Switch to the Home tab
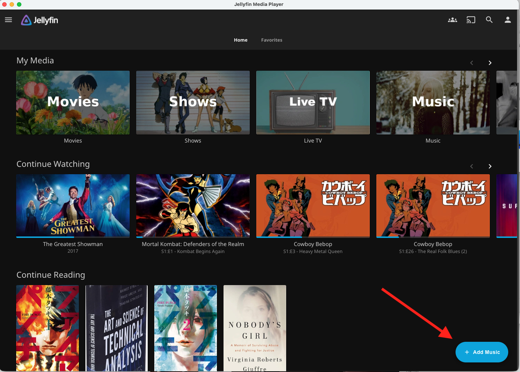Image resolution: width=520 pixels, height=372 pixels. point(240,40)
